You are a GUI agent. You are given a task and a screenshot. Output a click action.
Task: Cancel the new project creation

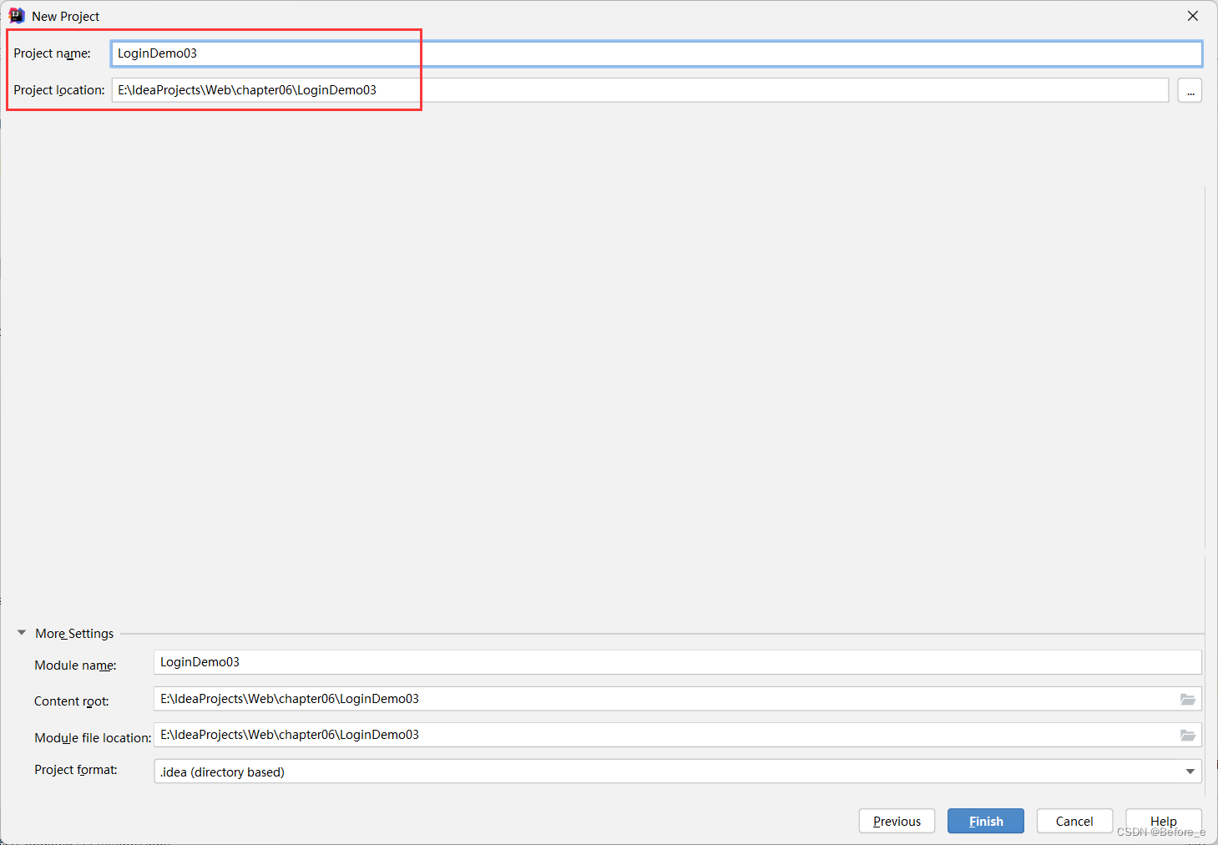1074,821
